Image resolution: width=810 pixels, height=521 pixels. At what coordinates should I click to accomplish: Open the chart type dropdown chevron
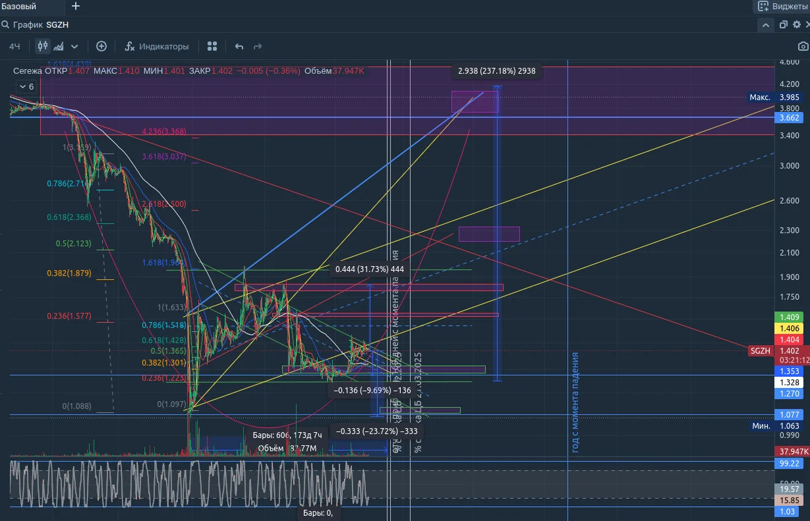74,47
